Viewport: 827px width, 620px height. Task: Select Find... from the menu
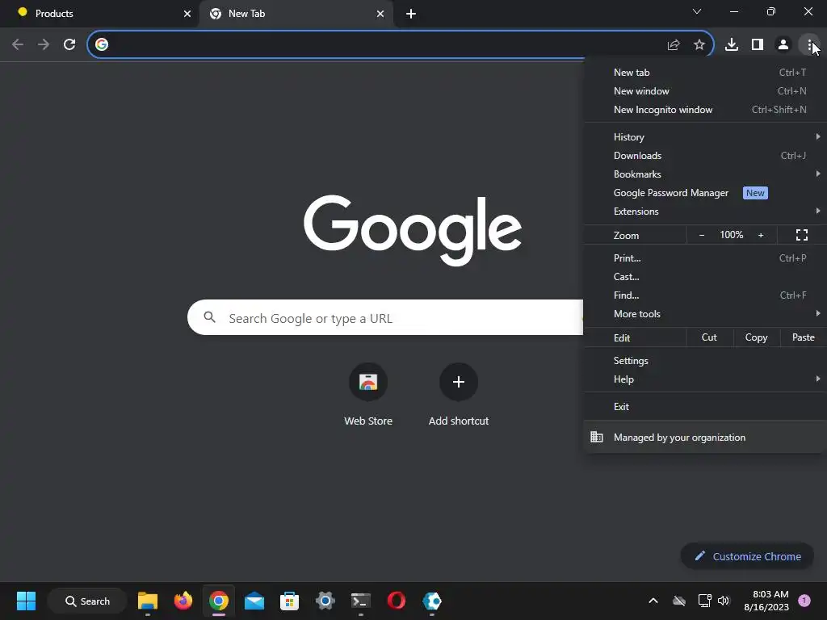tap(705, 295)
